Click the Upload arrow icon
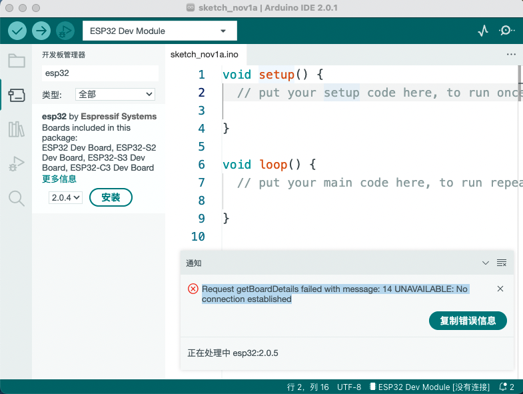The height and width of the screenshot is (394, 523). [41, 31]
